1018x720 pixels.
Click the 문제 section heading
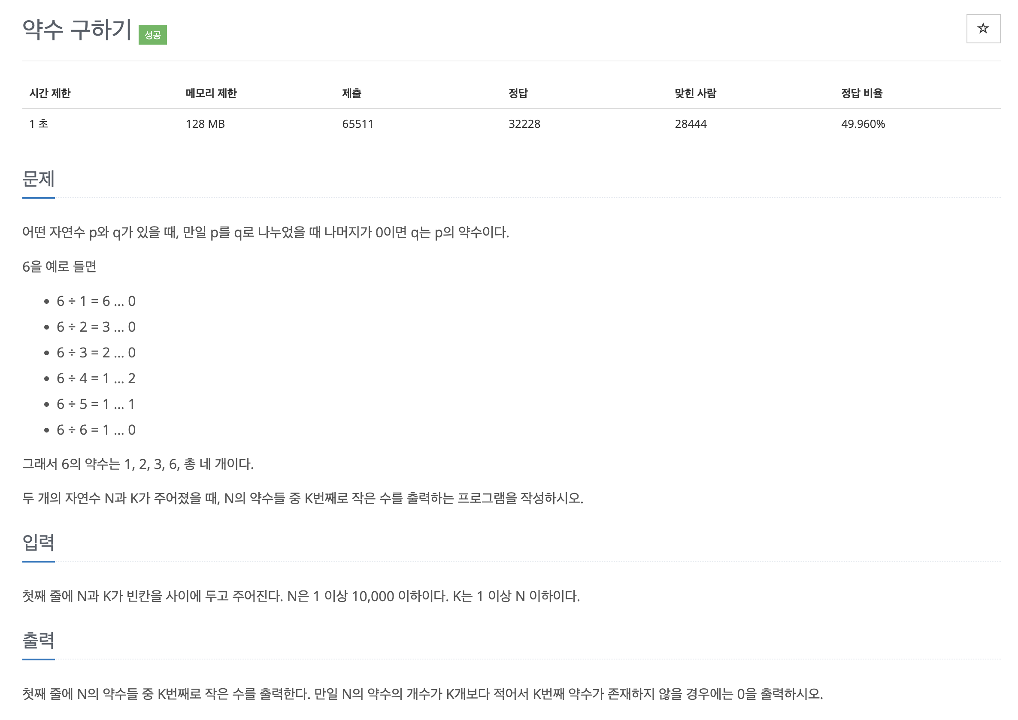39,179
